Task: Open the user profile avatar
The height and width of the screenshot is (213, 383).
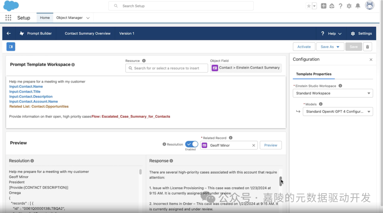Action: pyautogui.click(x=370, y=5)
